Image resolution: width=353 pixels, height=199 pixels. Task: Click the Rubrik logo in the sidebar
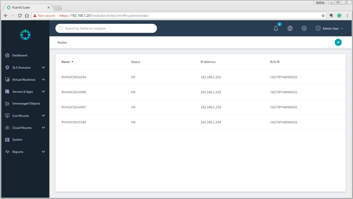pos(25,34)
